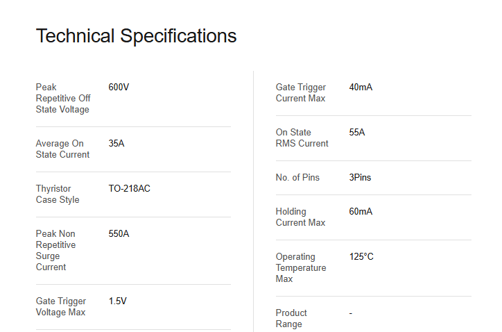
Task: Click the Average On State Current label
Action: pyautogui.click(x=62, y=149)
